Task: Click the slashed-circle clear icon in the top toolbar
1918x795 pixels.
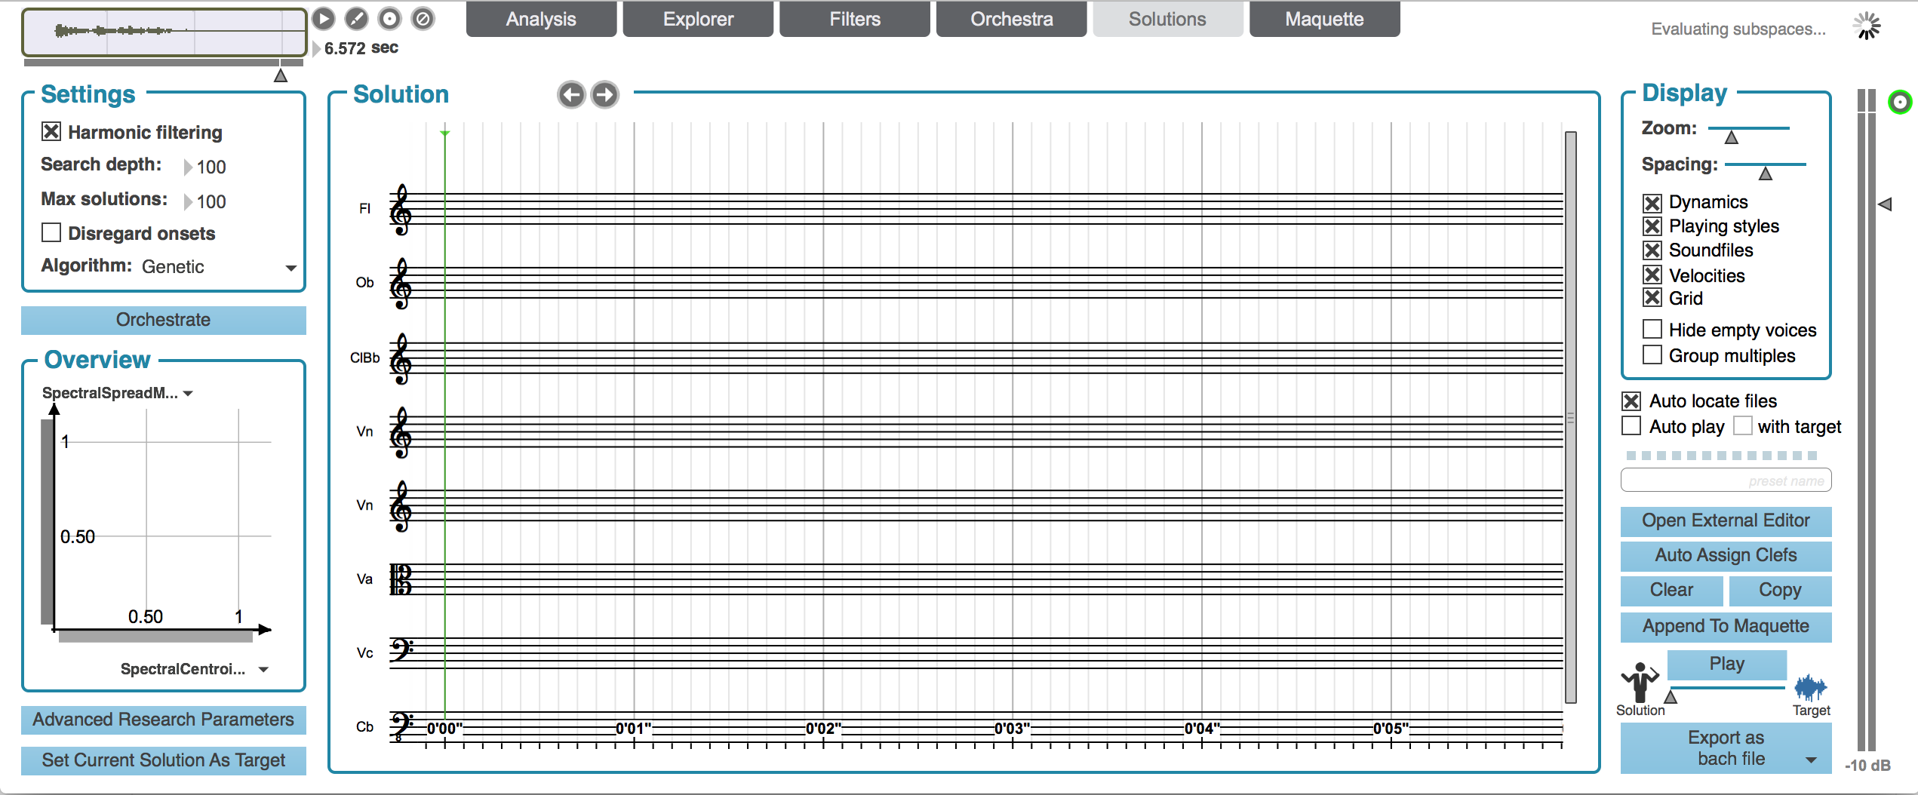Action: 423,18
